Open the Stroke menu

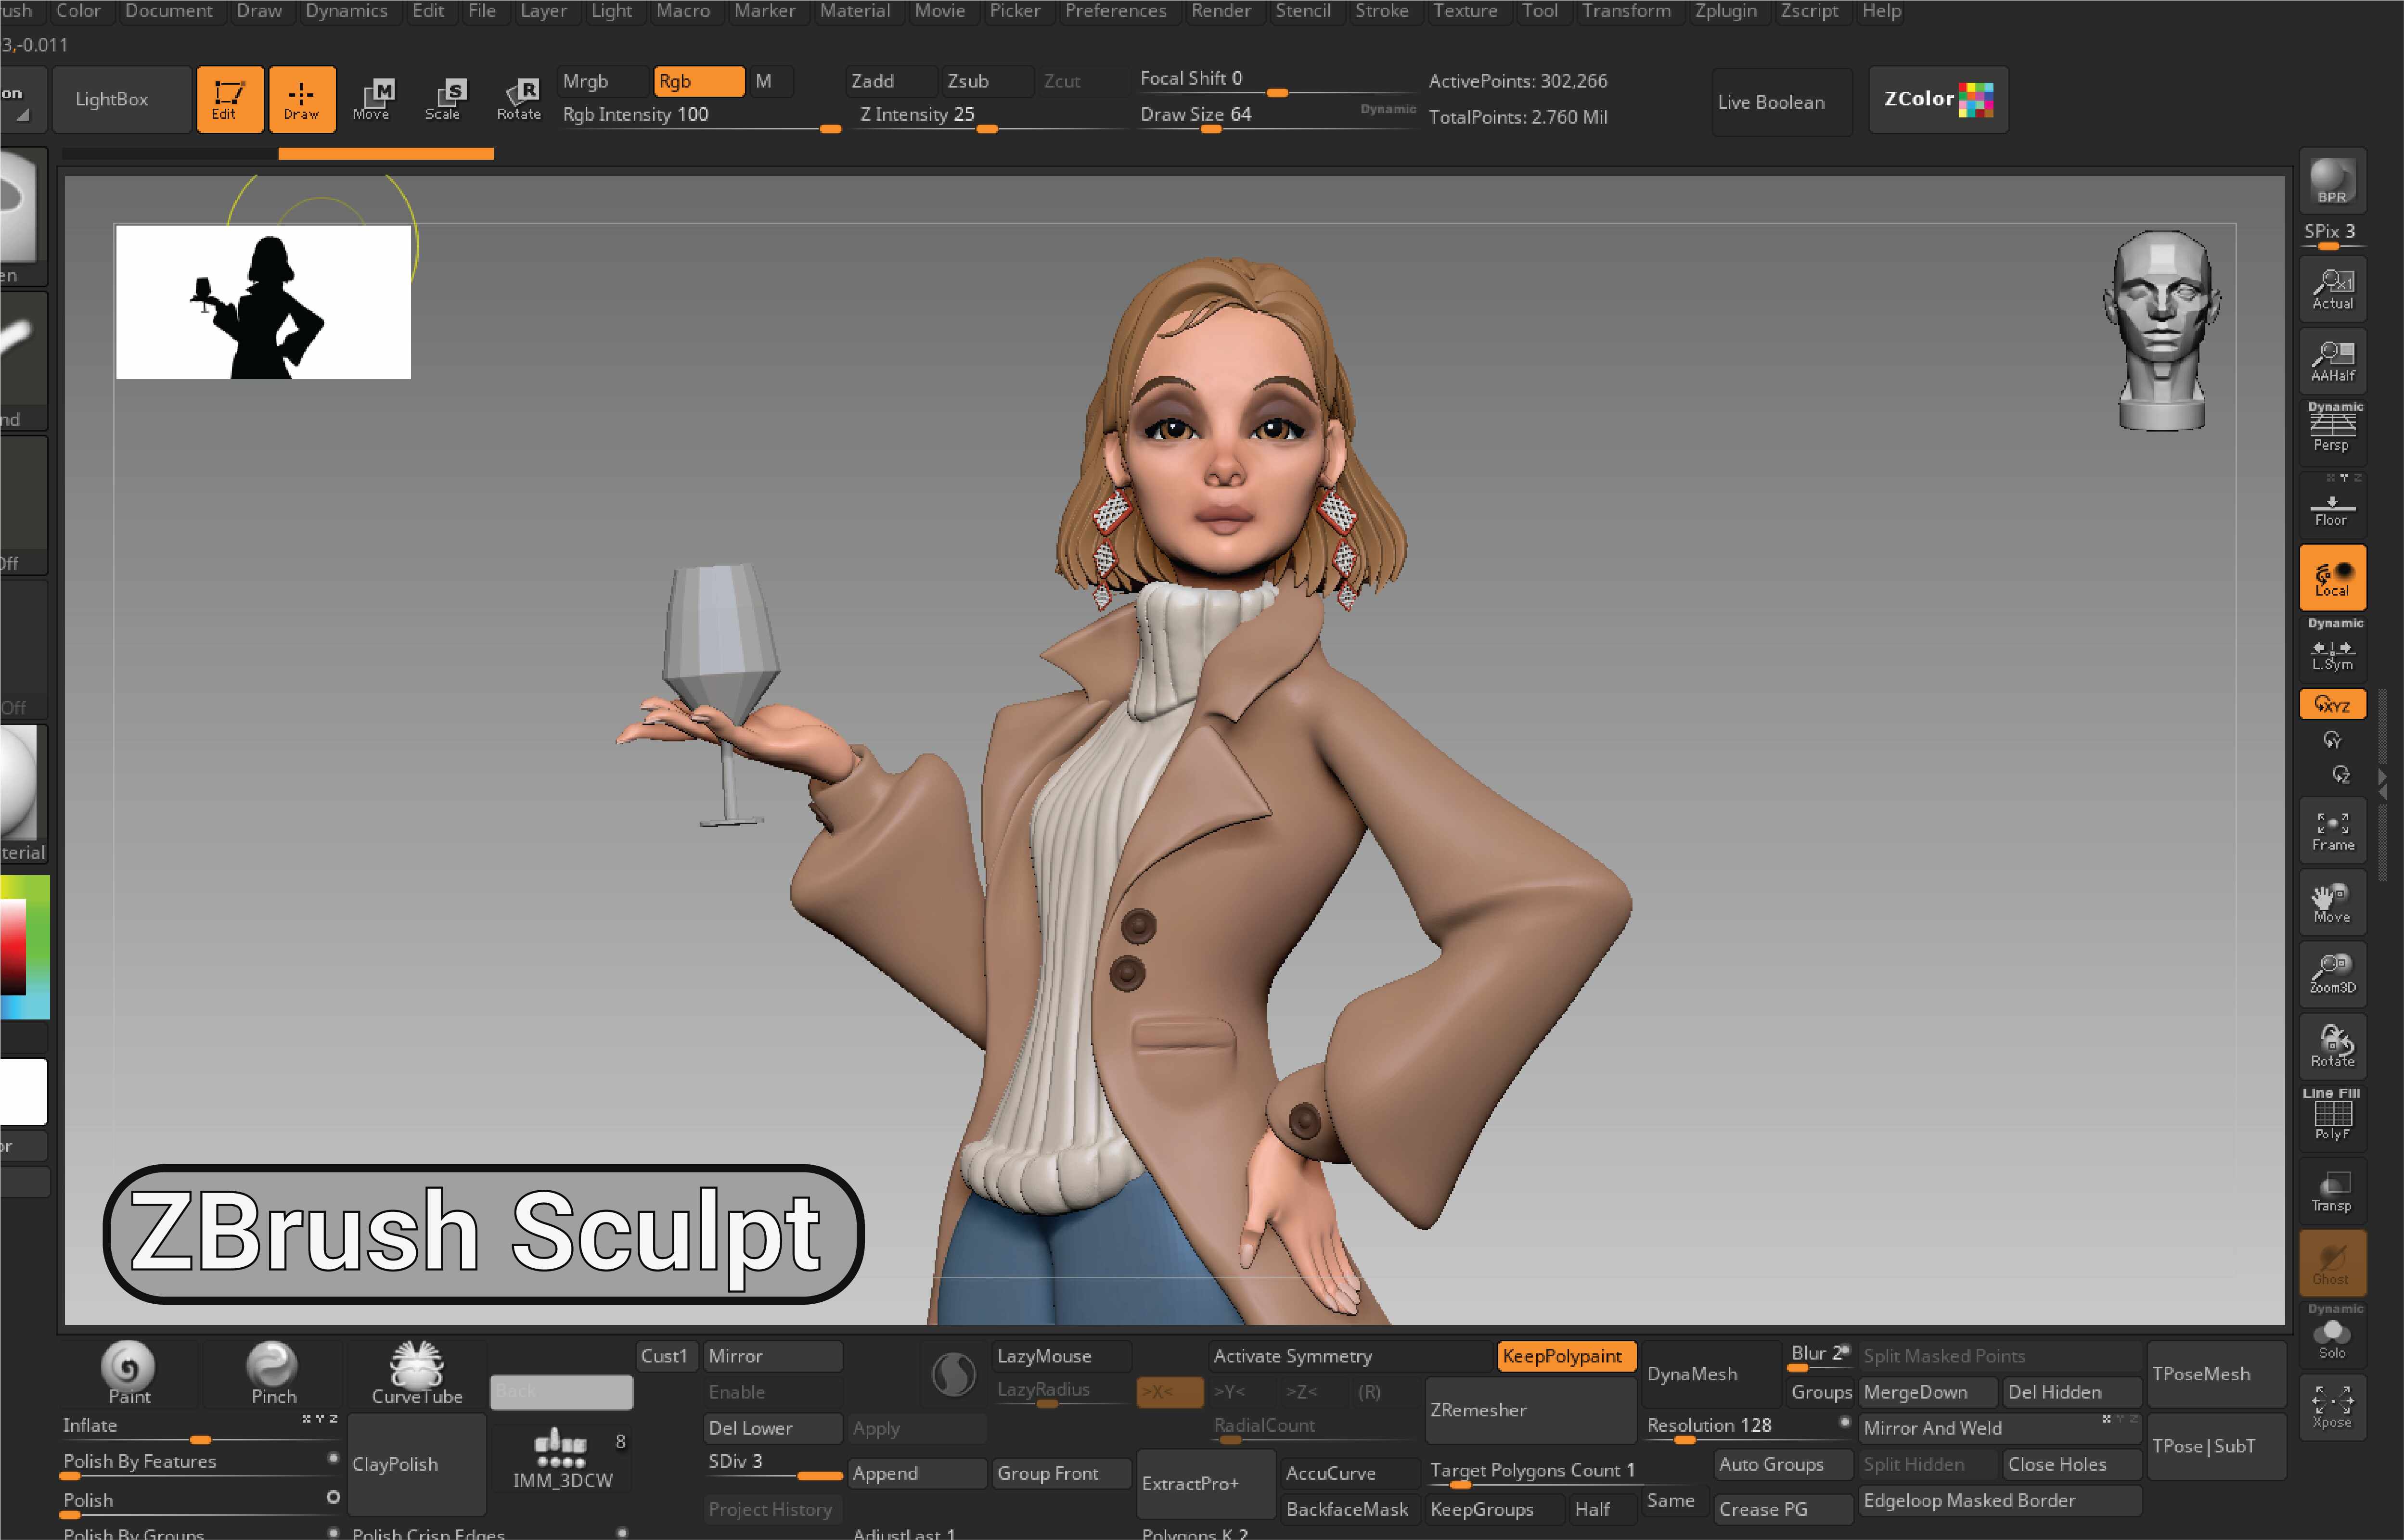[1382, 11]
